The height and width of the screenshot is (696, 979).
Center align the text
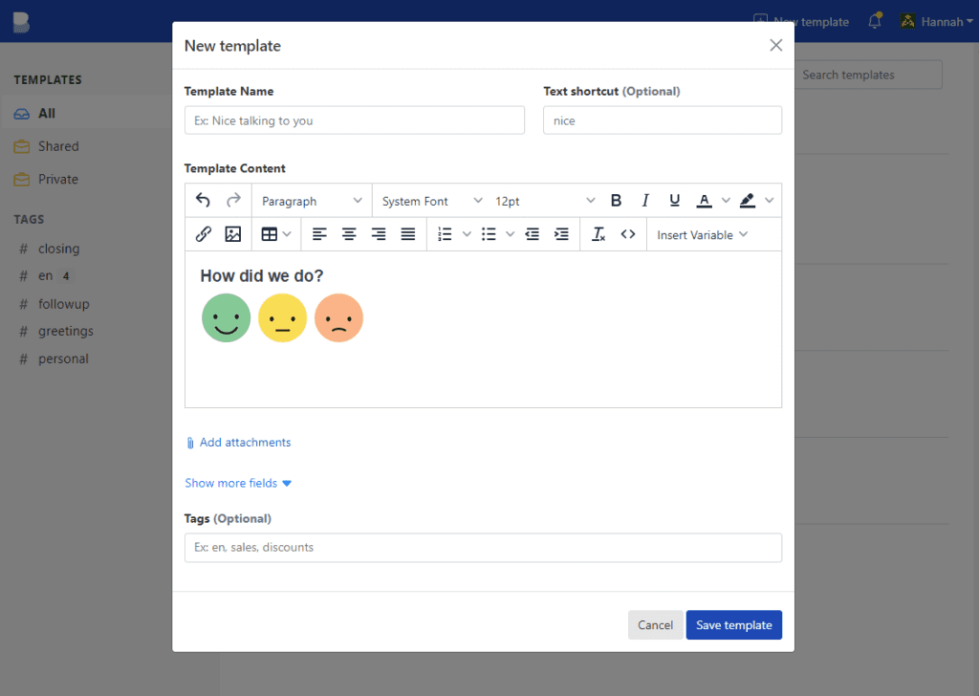pos(349,234)
